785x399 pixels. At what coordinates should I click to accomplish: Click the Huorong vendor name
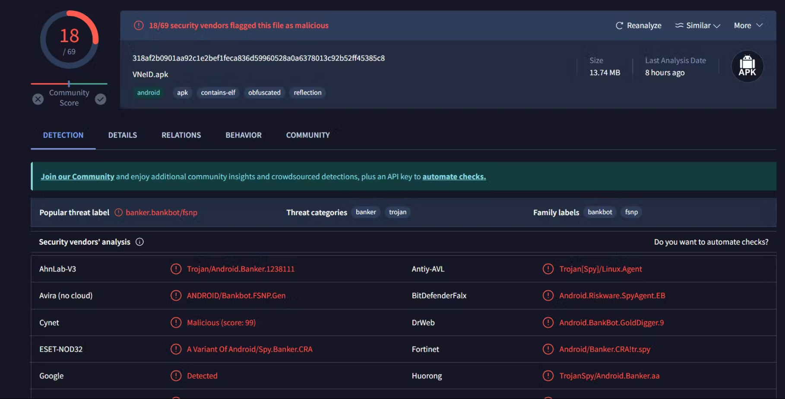click(427, 376)
